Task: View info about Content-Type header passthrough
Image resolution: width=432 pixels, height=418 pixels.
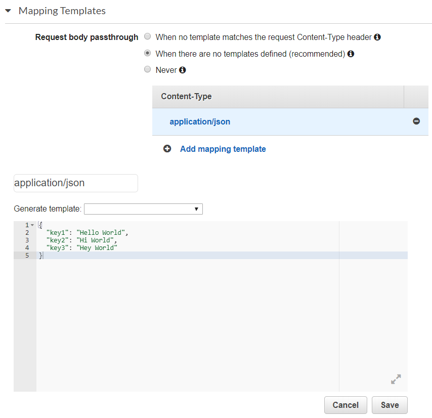Action: pyautogui.click(x=377, y=36)
